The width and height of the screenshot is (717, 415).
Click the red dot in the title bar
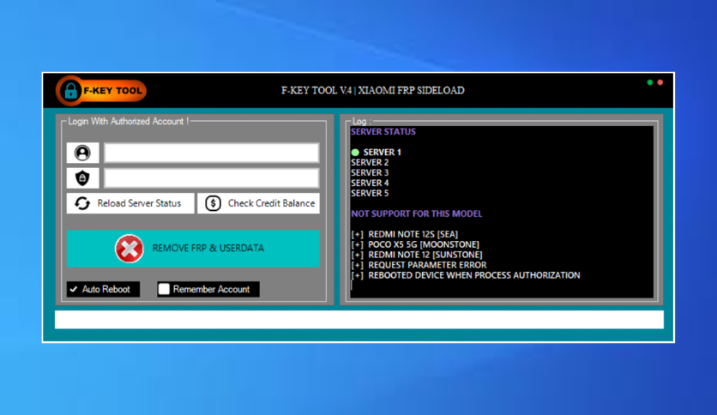pos(660,82)
